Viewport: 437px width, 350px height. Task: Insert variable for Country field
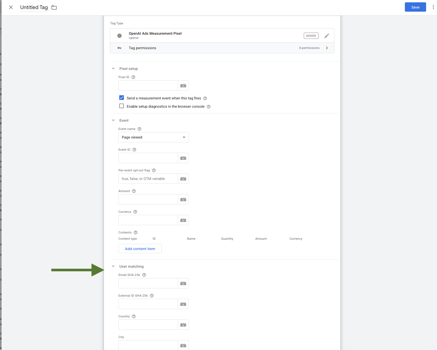coord(183,325)
